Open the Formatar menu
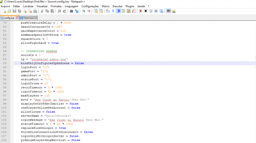The image size is (256, 143). (x=56, y=6)
